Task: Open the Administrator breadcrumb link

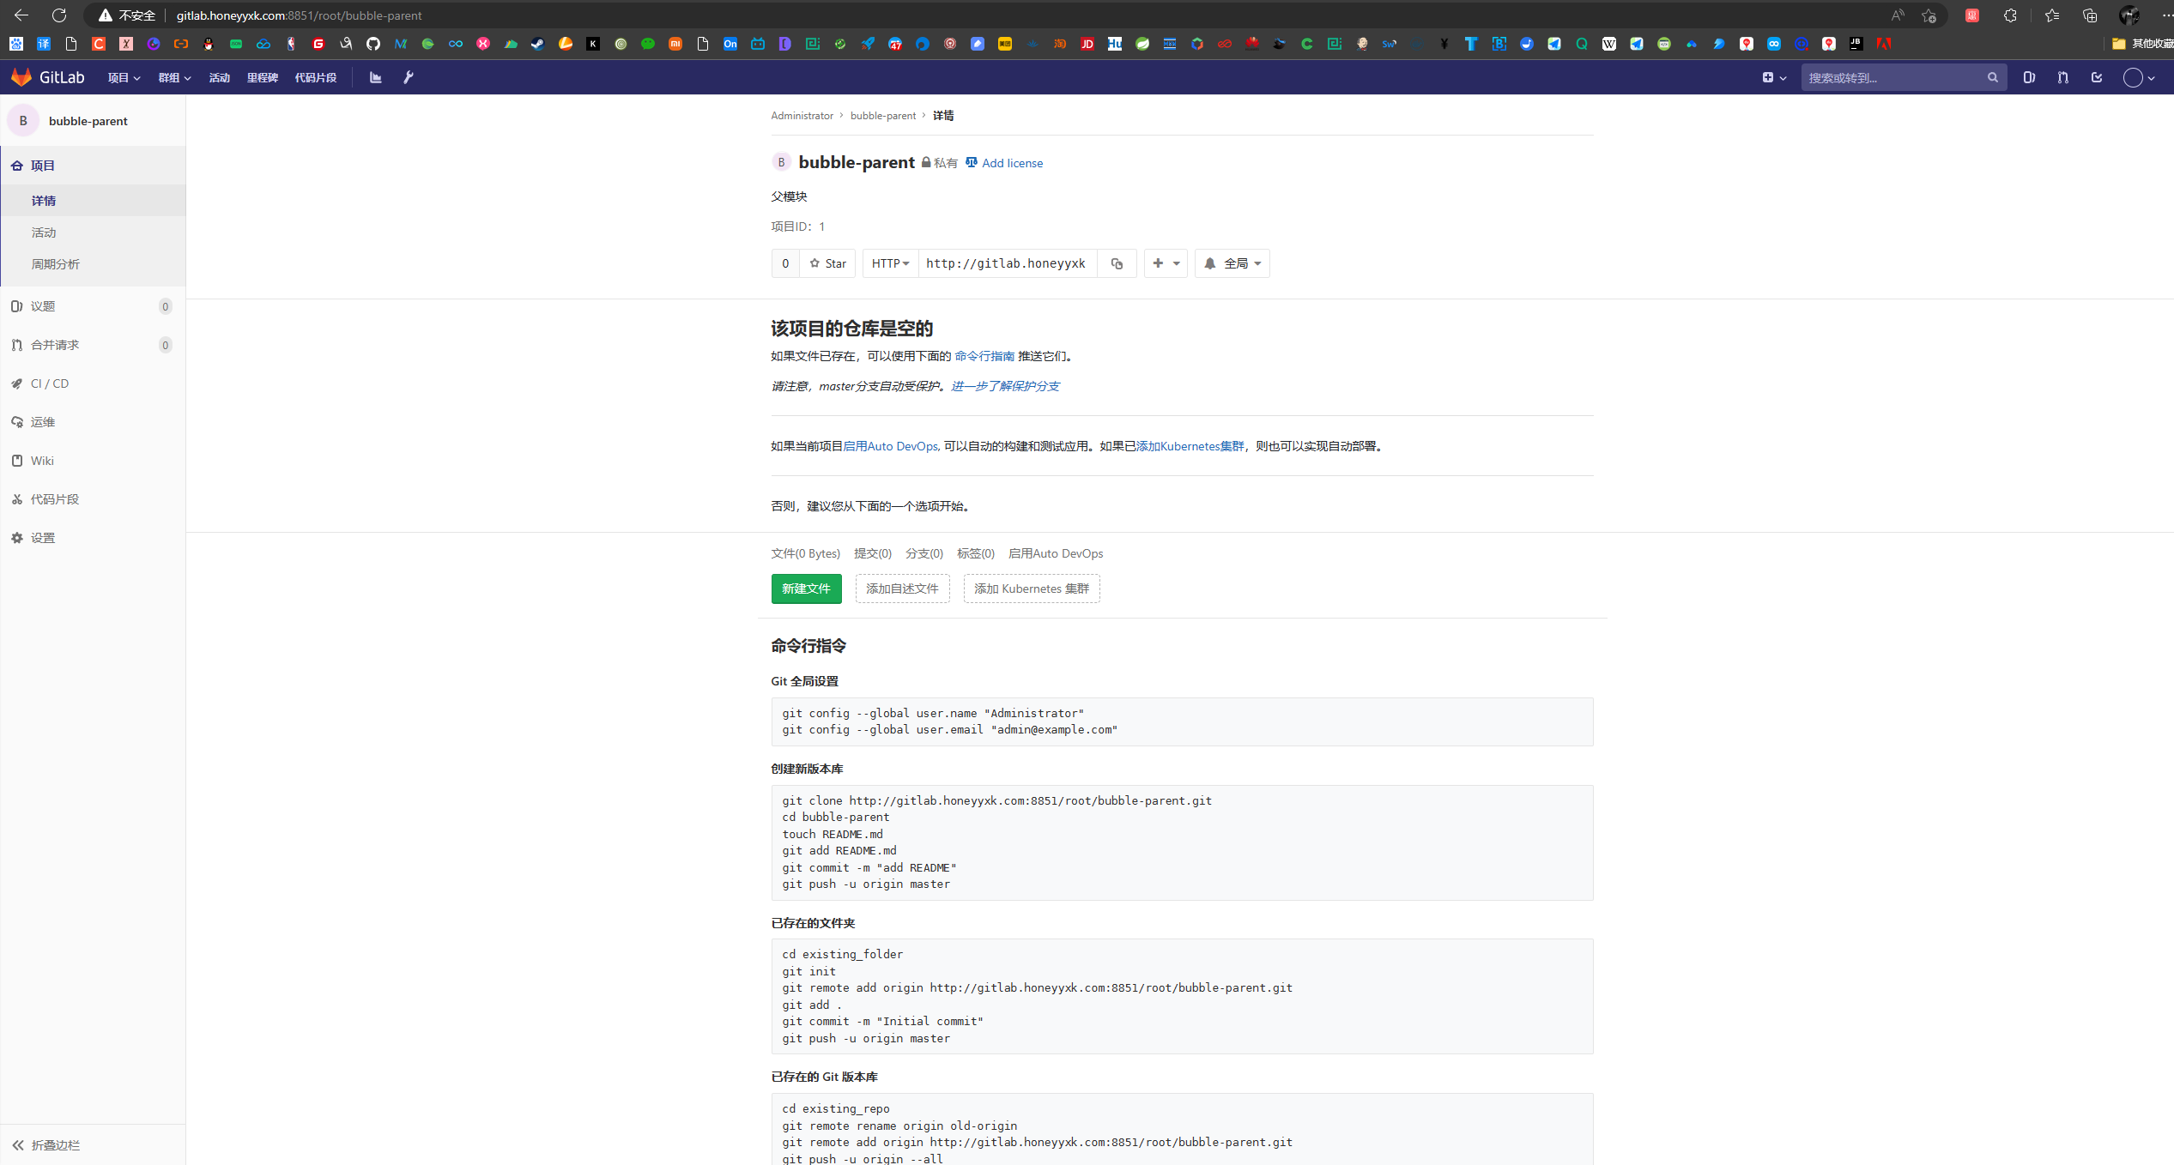Action: coord(802,116)
